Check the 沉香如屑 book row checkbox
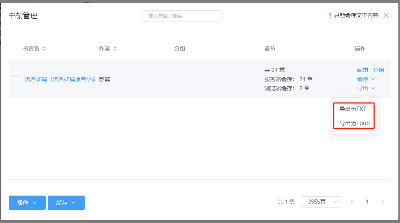400x223 pixels. click(x=16, y=79)
